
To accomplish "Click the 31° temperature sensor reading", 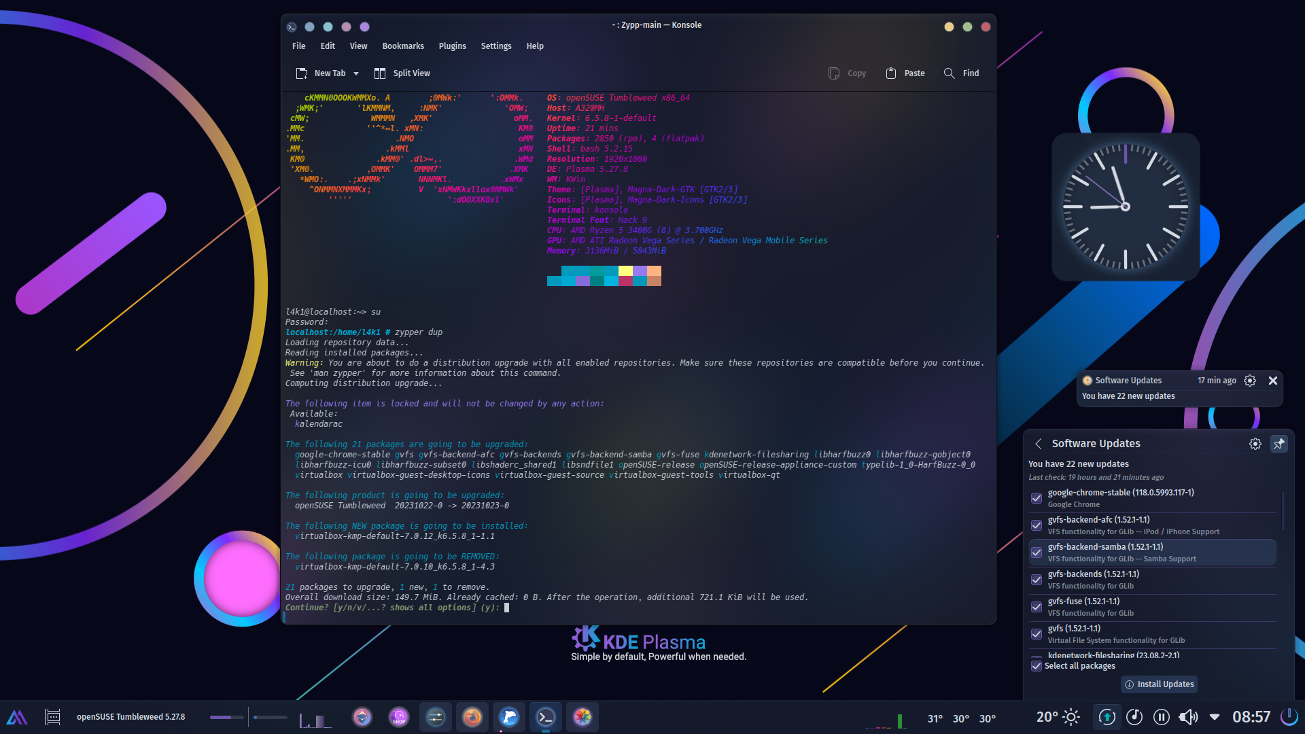I will tap(935, 718).
